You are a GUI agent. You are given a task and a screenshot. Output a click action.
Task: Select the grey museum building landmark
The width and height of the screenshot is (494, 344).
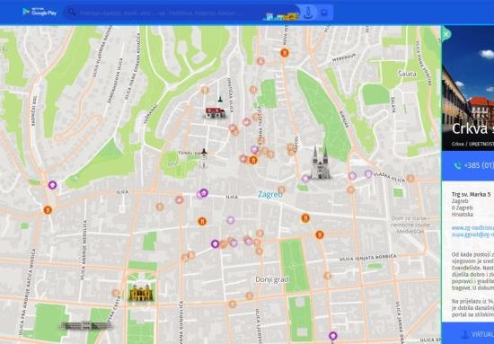click(85, 326)
